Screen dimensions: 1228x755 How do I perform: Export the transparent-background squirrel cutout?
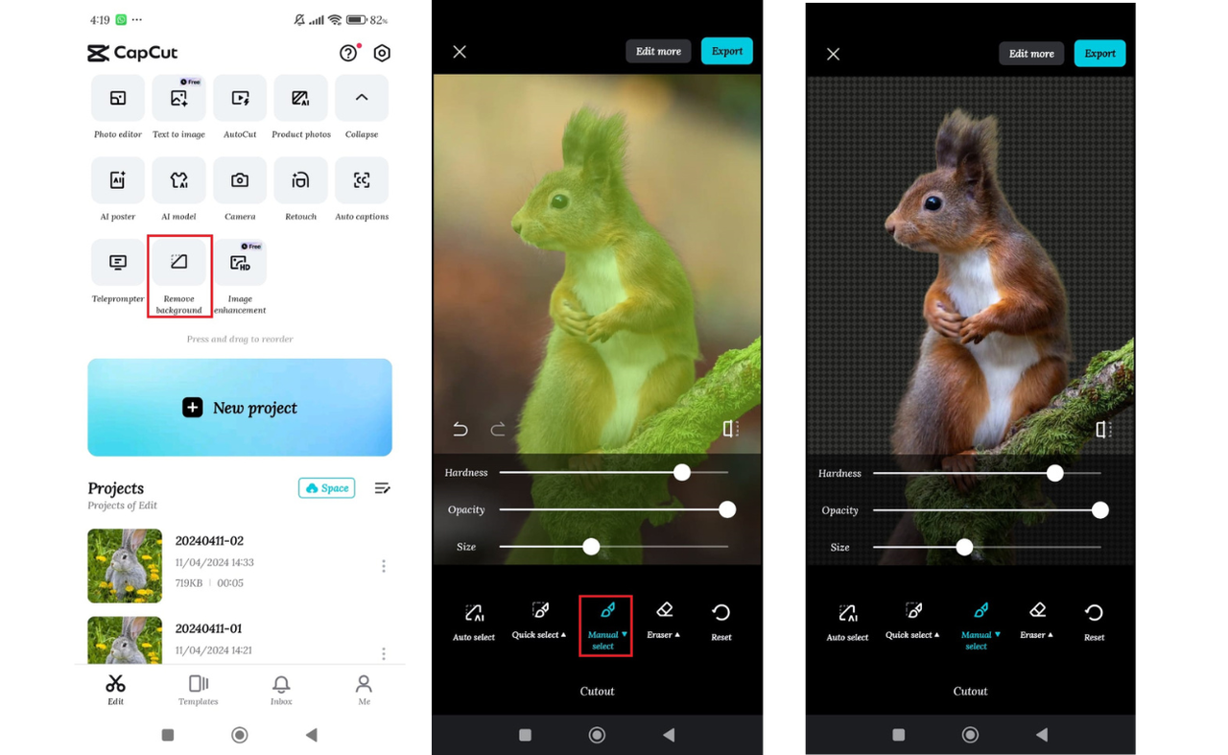click(1100, 54)
